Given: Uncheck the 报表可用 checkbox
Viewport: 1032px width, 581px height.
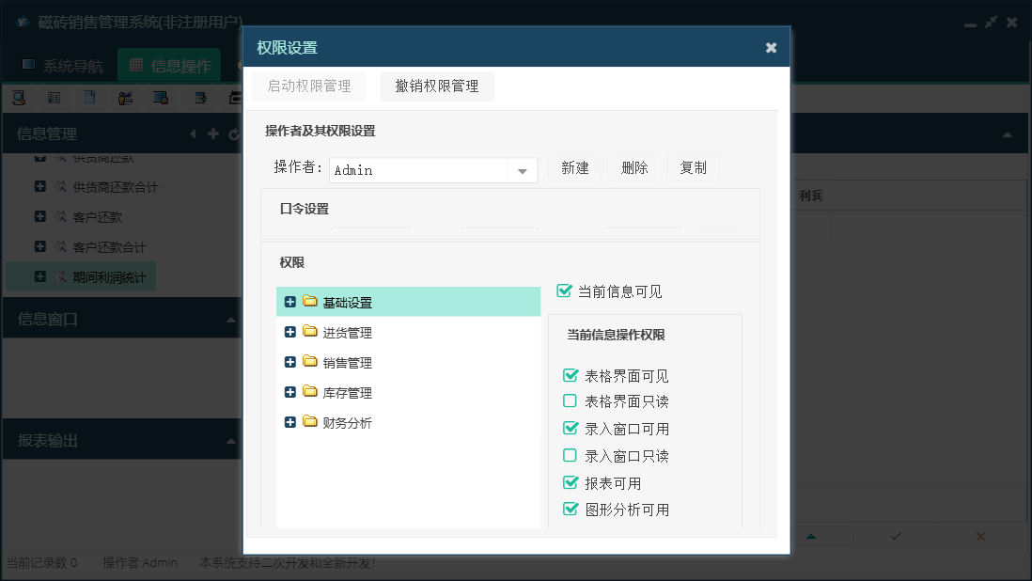Looking at the screenshot, I should (570, 483).
